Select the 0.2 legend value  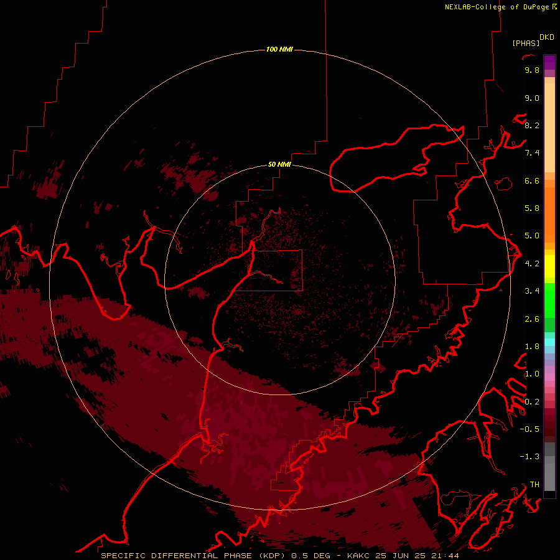point(532,402)
